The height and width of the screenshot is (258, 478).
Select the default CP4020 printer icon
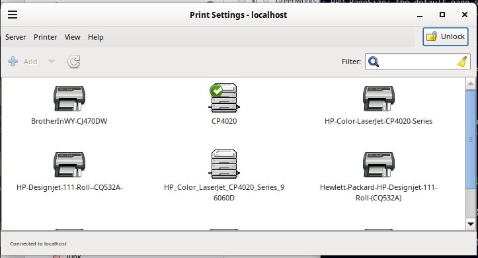point(224,98)
